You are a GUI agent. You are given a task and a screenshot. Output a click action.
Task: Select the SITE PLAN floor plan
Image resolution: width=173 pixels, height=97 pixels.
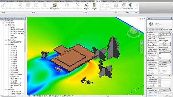[14, 38]
